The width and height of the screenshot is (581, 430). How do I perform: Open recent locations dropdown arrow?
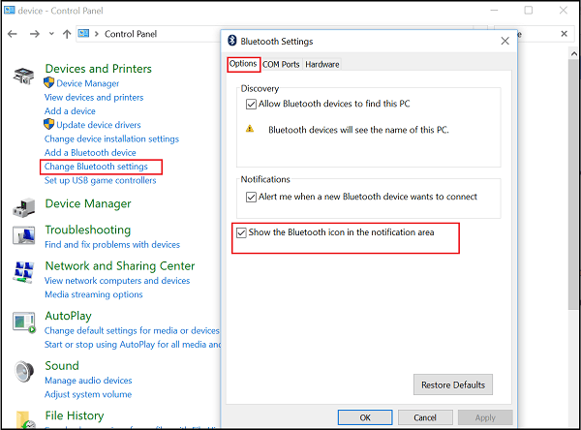[x=51, y=34]
